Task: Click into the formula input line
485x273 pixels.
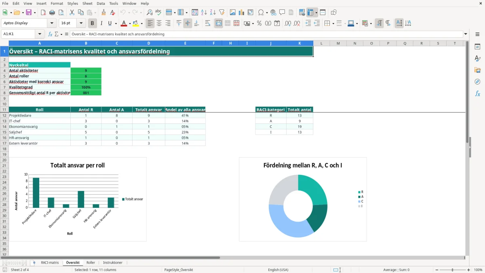Action: (267, 34)
